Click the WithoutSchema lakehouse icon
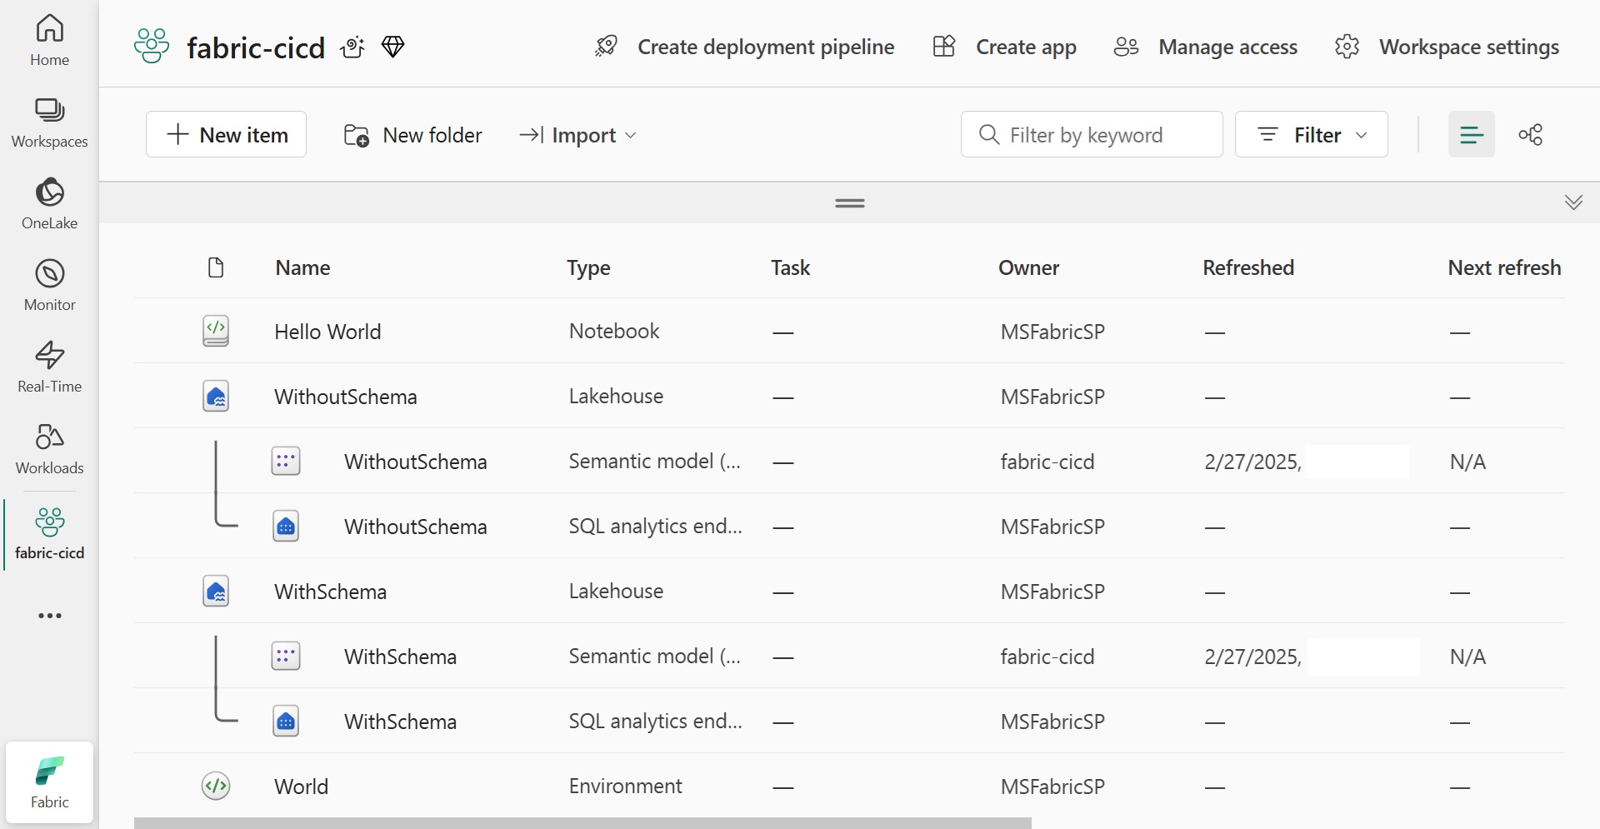 pyautogui.click(x=216, y=396)
